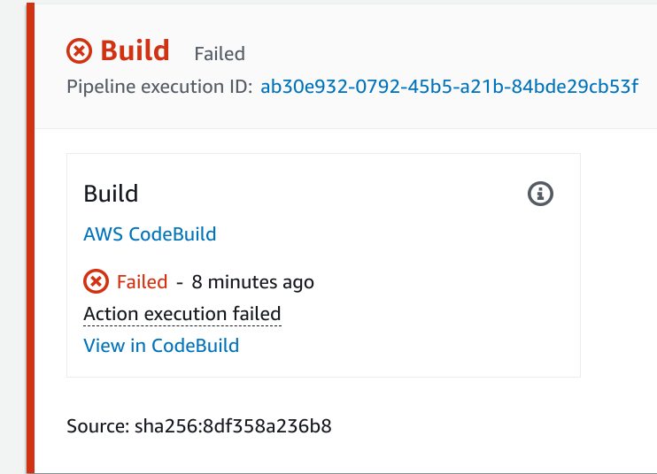Select the black Build action name in card

click(111, 194)
